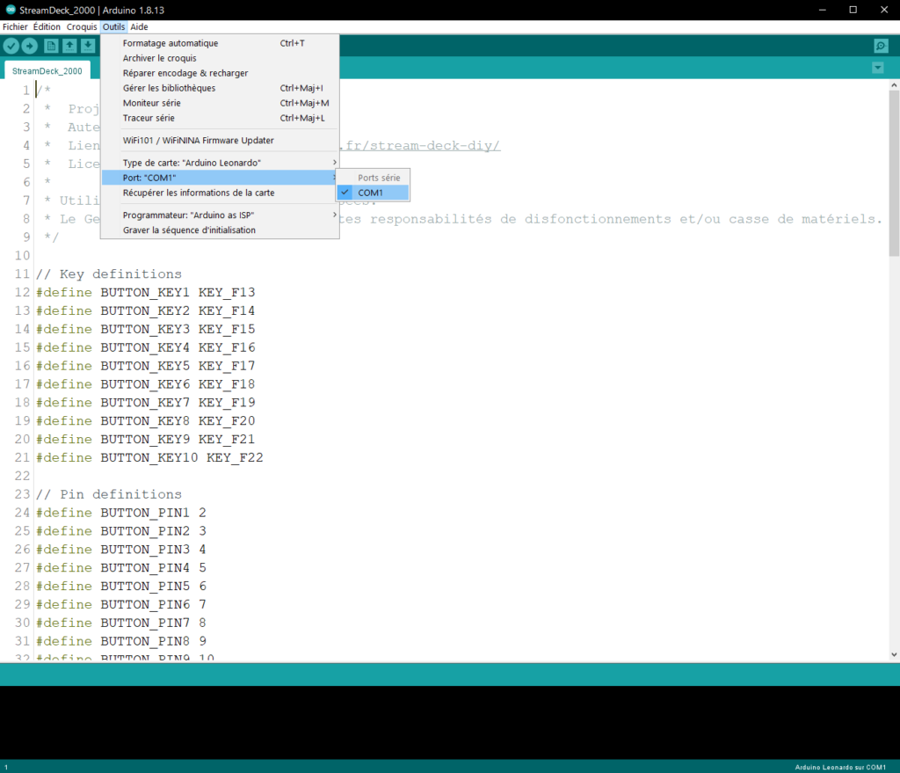900x773 pixels.
Task: Click "Formatage automatique" menu item
Action: [x=171, y=43]
